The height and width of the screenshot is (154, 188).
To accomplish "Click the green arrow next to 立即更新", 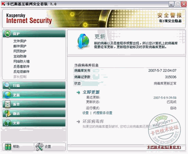I will click(78, 92).
